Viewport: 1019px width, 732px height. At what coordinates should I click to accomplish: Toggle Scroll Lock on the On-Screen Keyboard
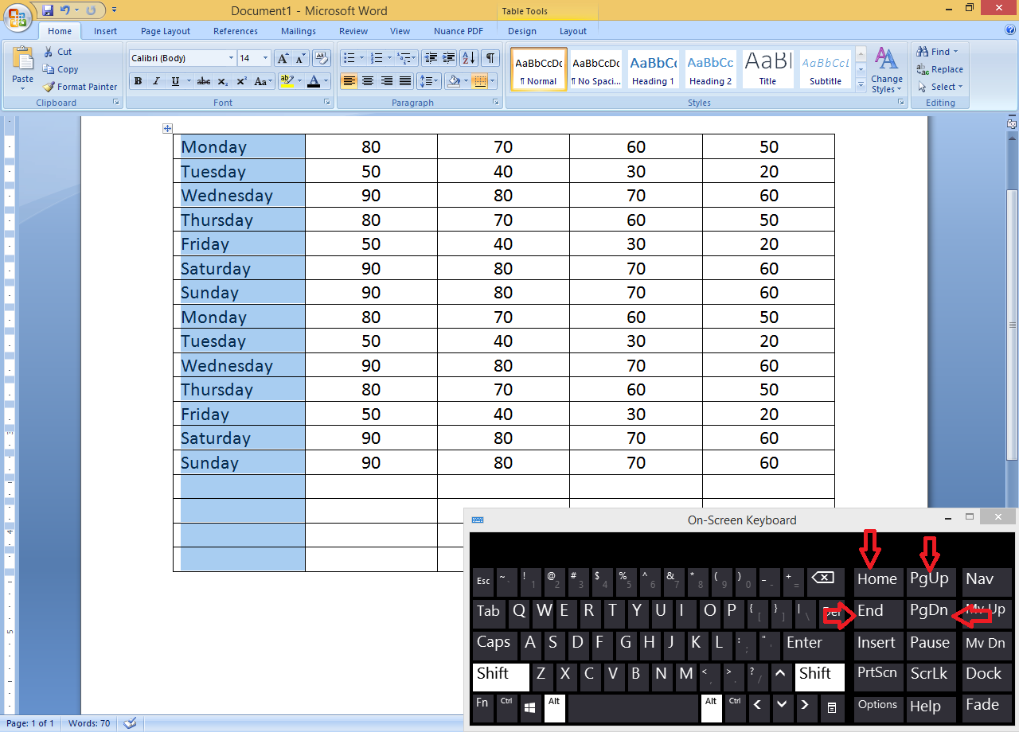click(931, 673)
